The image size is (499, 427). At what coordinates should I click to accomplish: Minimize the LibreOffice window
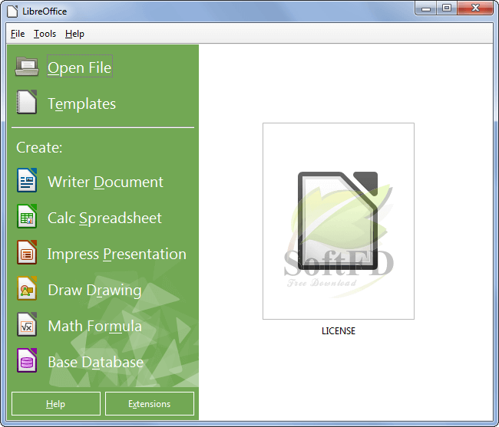tap(426, 8)
